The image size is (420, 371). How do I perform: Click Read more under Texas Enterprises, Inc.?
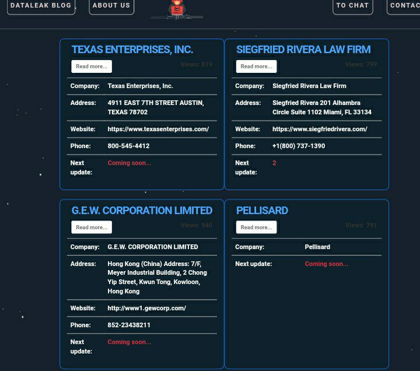pos(92,66)
